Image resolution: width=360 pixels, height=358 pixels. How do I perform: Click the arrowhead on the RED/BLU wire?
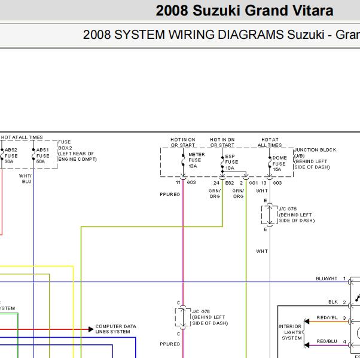(x=307, y=345)
